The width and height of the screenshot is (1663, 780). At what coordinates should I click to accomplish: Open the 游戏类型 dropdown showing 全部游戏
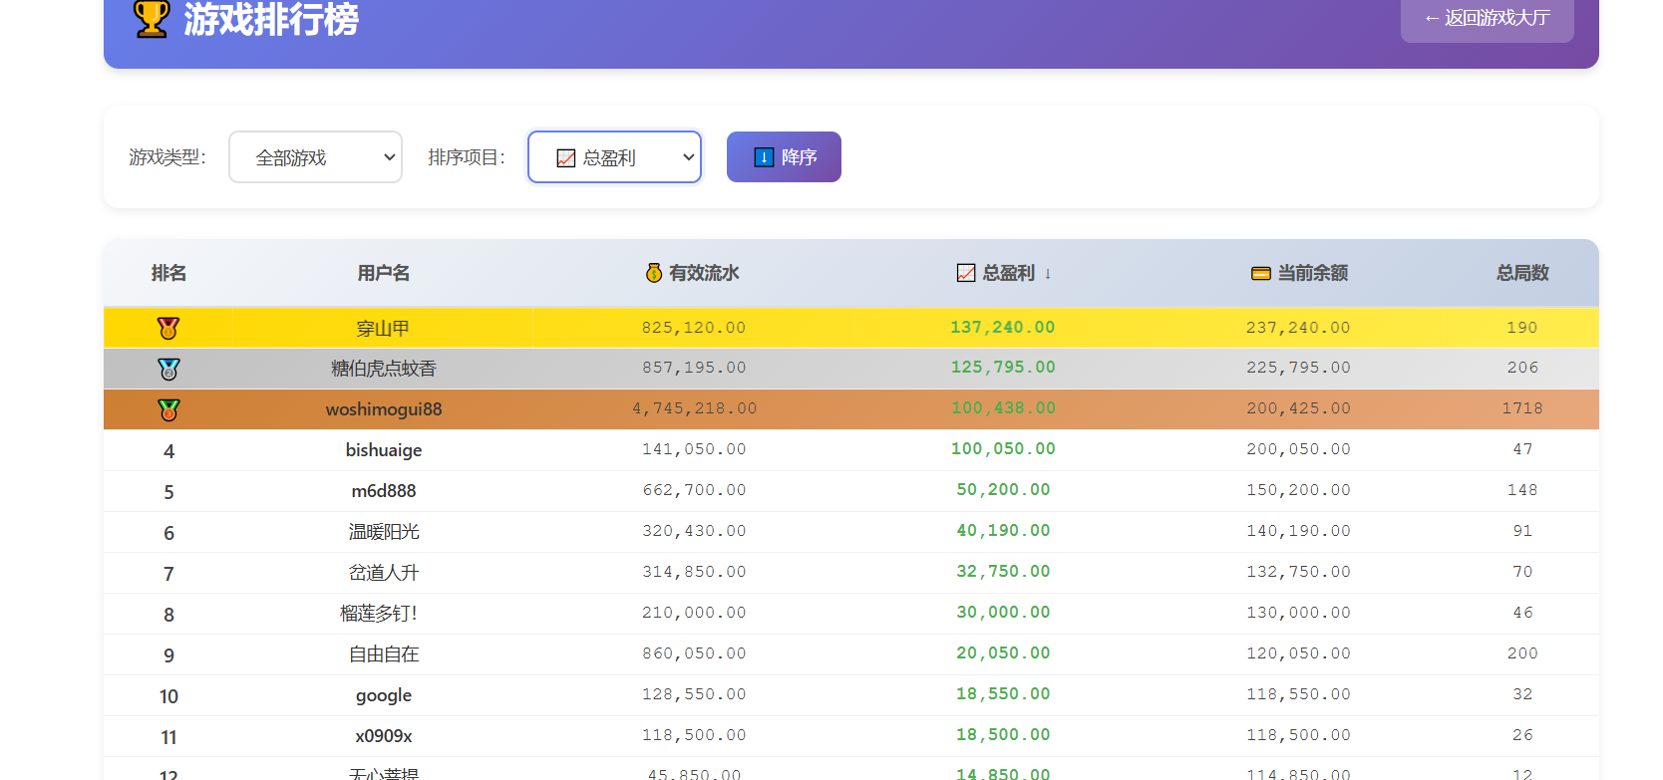pos(315,157)
